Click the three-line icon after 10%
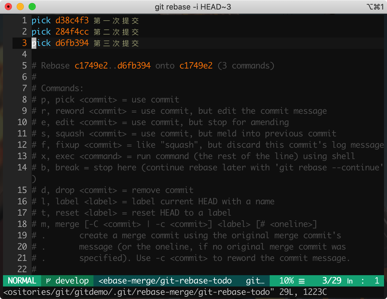The image size is (387, 299). [302, 281]
